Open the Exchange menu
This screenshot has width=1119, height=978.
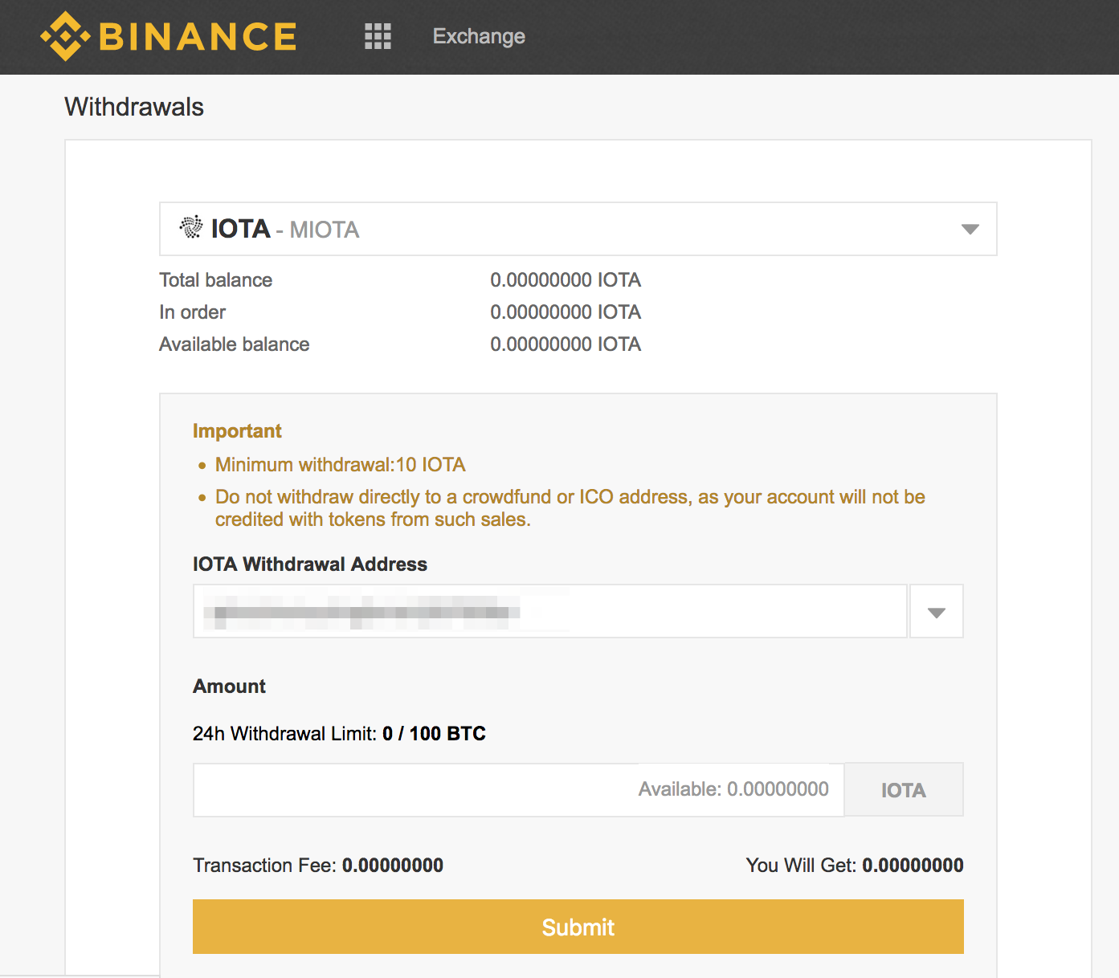click(x=479, y=36)
